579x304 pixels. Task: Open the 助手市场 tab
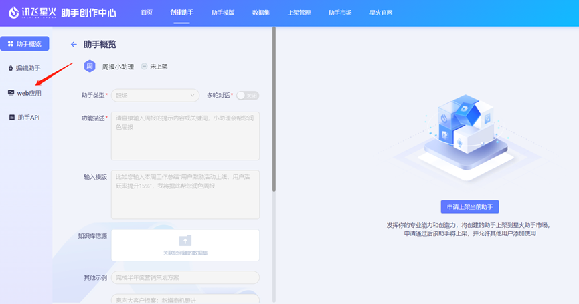[340, 13]
